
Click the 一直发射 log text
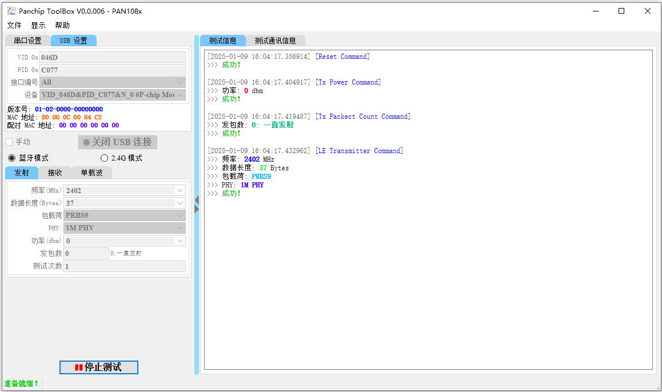coord(278,125)
